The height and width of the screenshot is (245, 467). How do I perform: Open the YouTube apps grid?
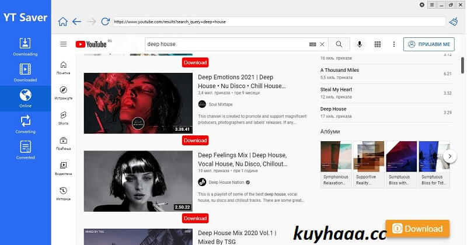[377, 44]
